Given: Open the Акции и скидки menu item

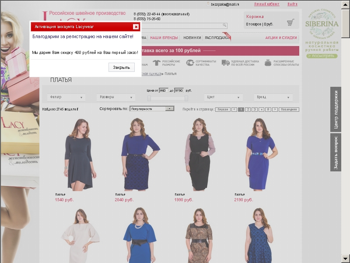Looking at the screenshot, I should point(281,38).
